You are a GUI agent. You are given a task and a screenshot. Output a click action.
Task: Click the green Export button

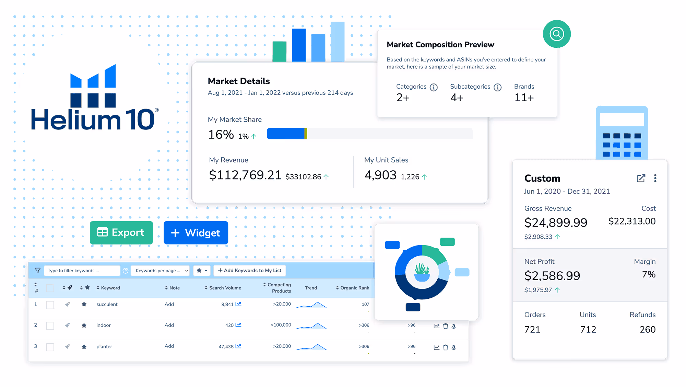pyautogui.click(x=121, y=232)
